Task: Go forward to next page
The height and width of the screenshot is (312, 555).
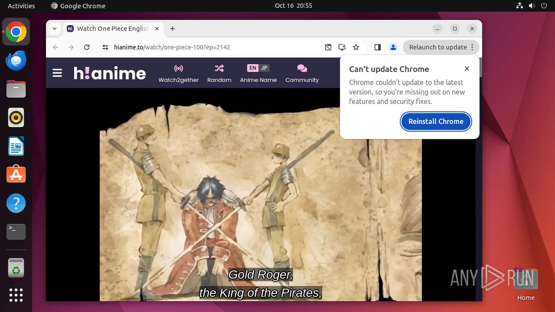Action: pos(71,47)
